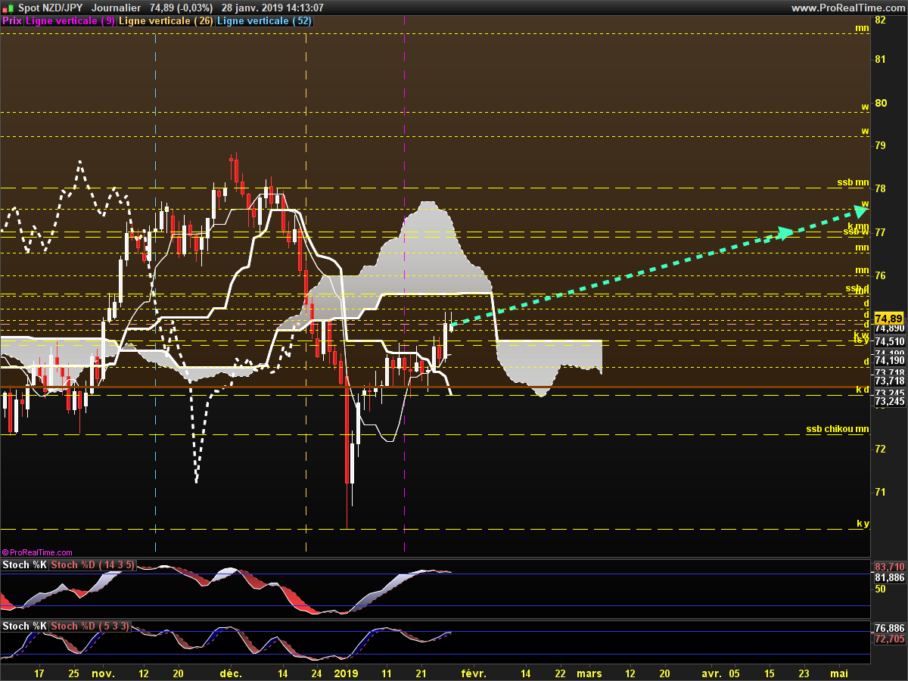Click the 82 price axis label

pos(880,20)
